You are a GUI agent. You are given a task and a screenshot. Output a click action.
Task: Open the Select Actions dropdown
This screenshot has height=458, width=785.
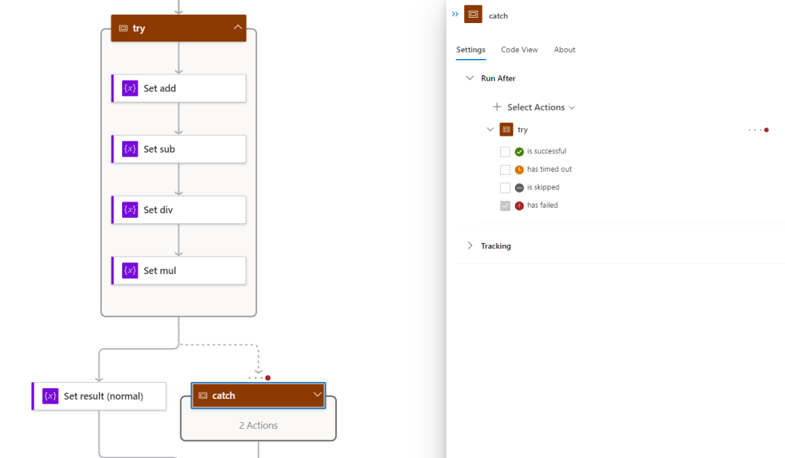click(x=540, y=107)
